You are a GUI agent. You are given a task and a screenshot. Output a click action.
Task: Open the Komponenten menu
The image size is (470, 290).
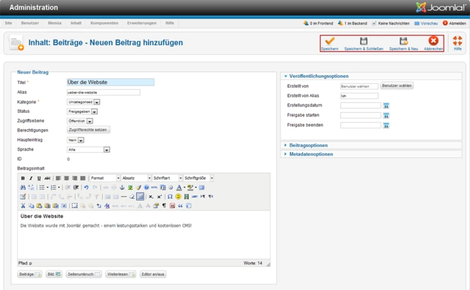[104, 23]
